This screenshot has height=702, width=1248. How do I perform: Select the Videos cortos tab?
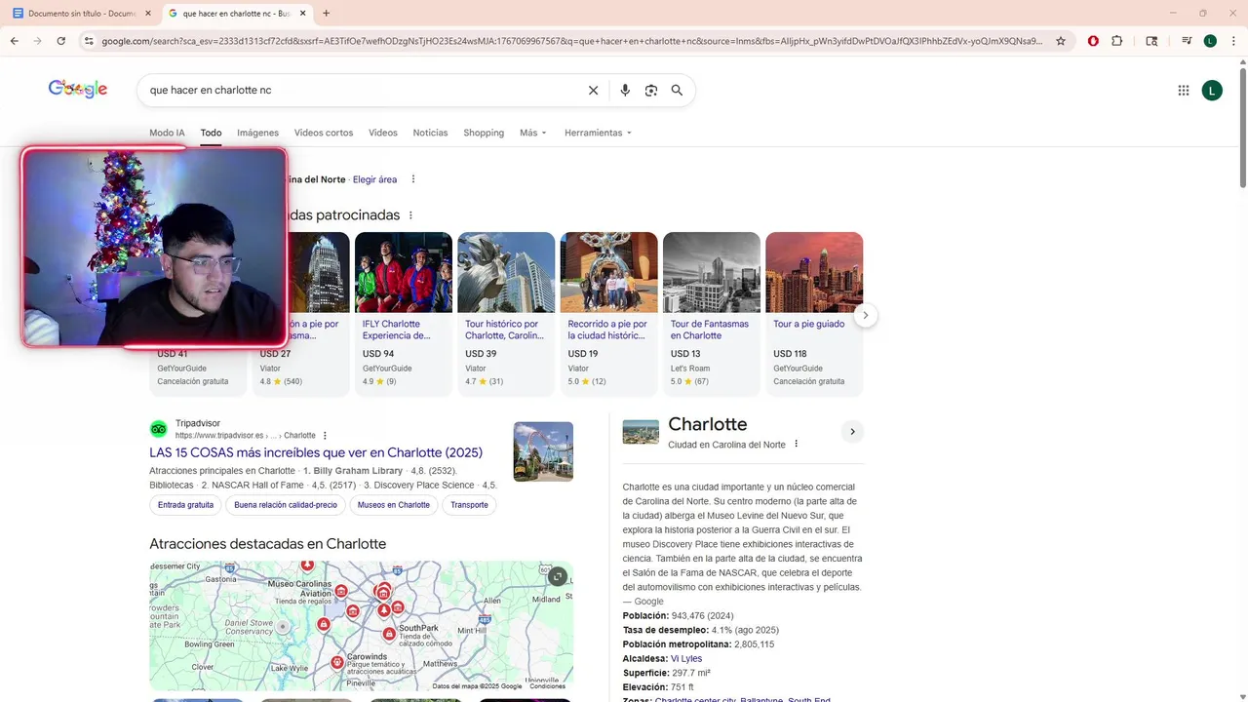[324, 133]
